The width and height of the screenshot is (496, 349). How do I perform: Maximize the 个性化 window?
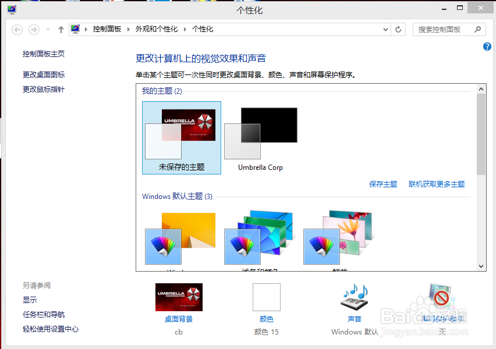[460, 8]
